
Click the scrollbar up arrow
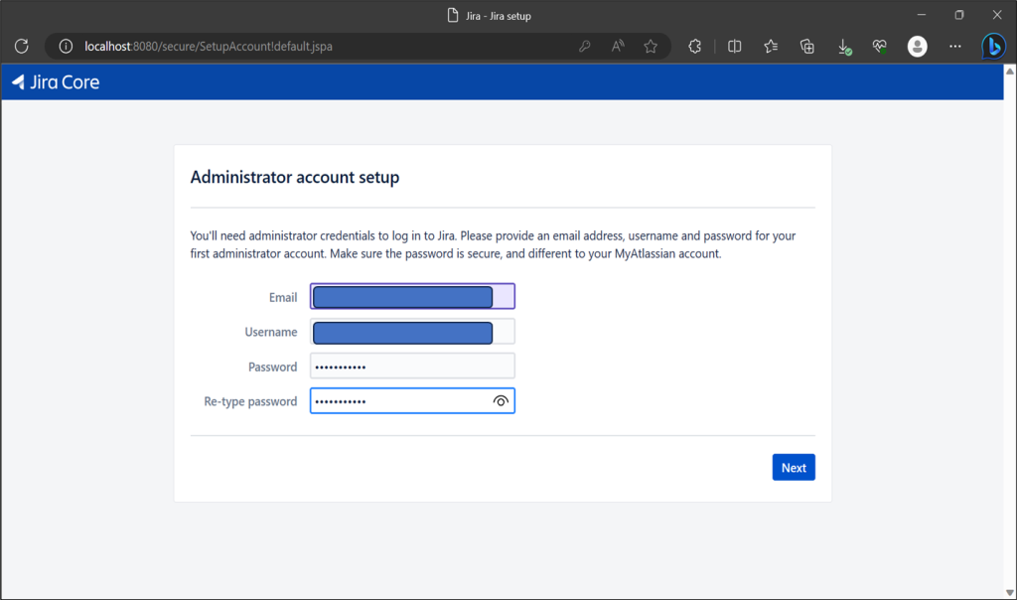click(x=1010, y=71)
